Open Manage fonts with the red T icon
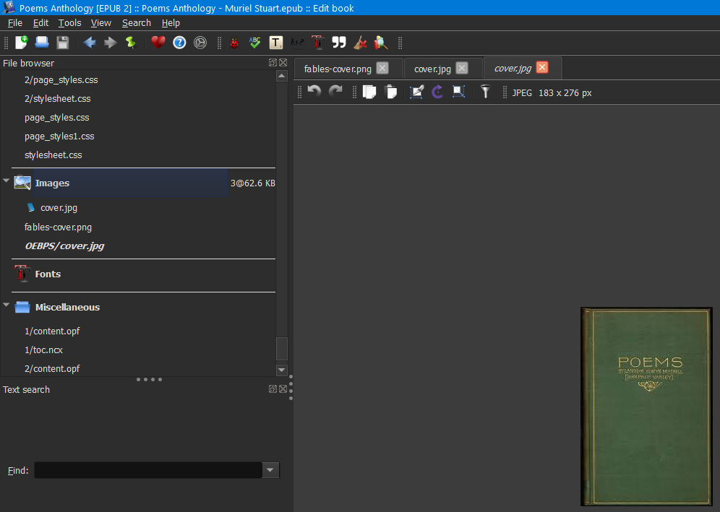The height and width of the screenshot is (512, 720). [x=318, y=43]
